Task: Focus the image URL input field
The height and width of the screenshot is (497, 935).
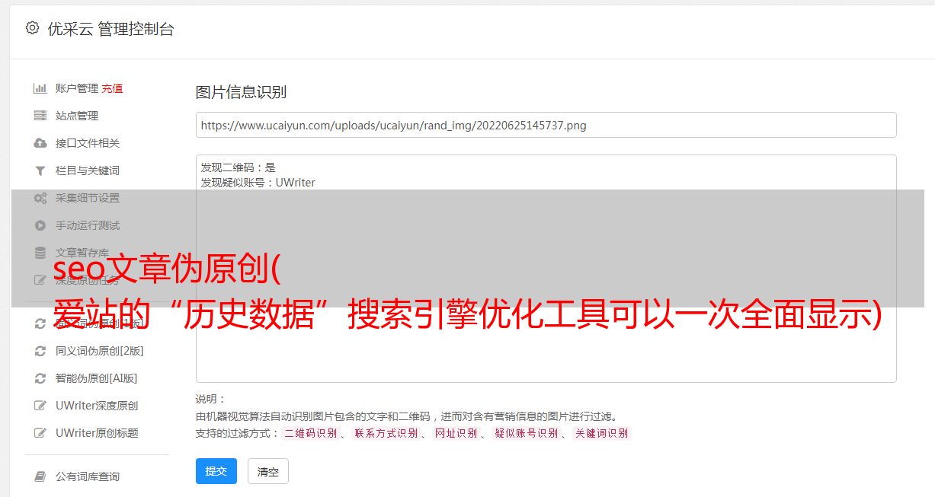Action: (x=546, y=125)
